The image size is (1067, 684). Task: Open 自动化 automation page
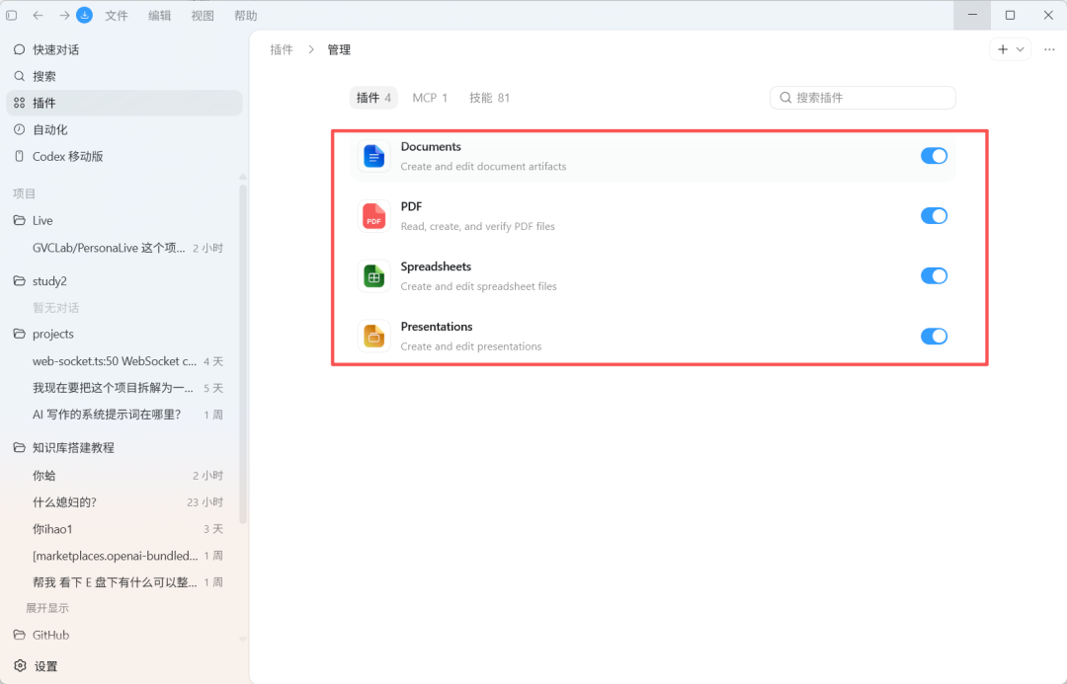coord(124,129)
